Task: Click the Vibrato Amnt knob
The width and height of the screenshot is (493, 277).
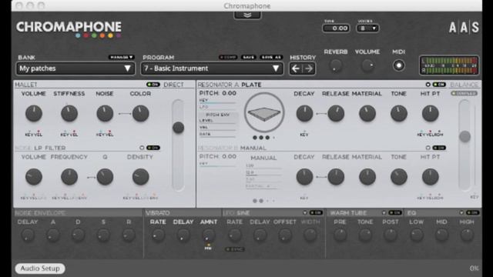Action: [209, 235]
